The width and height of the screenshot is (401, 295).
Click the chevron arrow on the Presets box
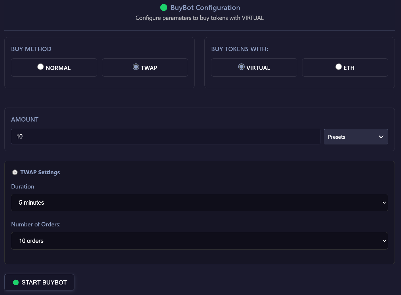click(381, 137)
